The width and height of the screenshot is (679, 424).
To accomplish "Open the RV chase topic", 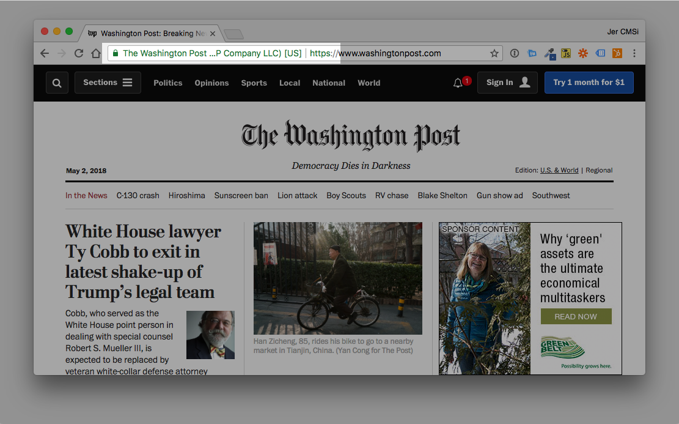I will [x=392, y=196].
